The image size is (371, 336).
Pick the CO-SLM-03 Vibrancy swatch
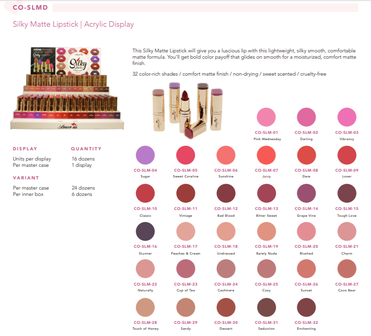pyautogui.click(x=347, y=117)
